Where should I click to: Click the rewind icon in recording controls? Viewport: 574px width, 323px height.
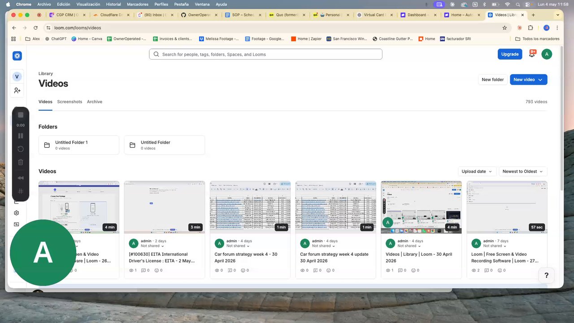pos(21,178)
